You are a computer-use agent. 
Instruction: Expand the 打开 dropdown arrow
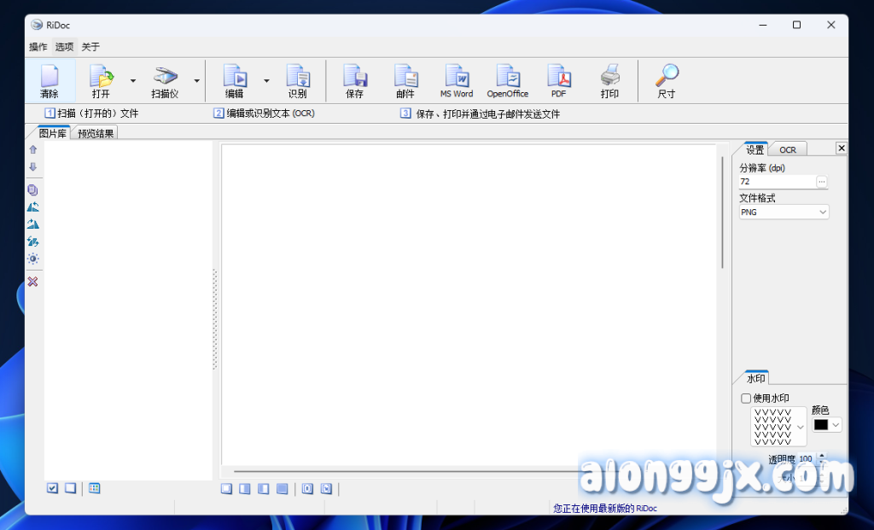pyautogui.click(x=132, y=81)
